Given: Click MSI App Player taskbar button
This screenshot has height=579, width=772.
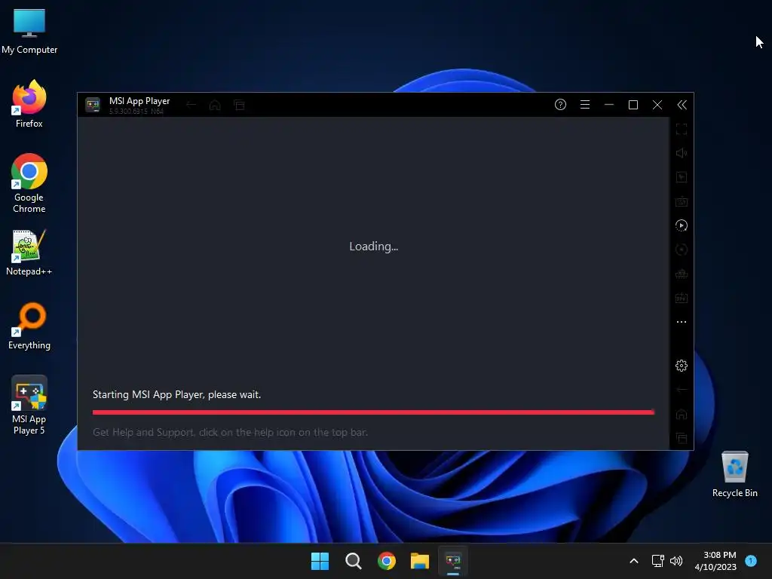Looking at the screenshot, I should (453, 561).
